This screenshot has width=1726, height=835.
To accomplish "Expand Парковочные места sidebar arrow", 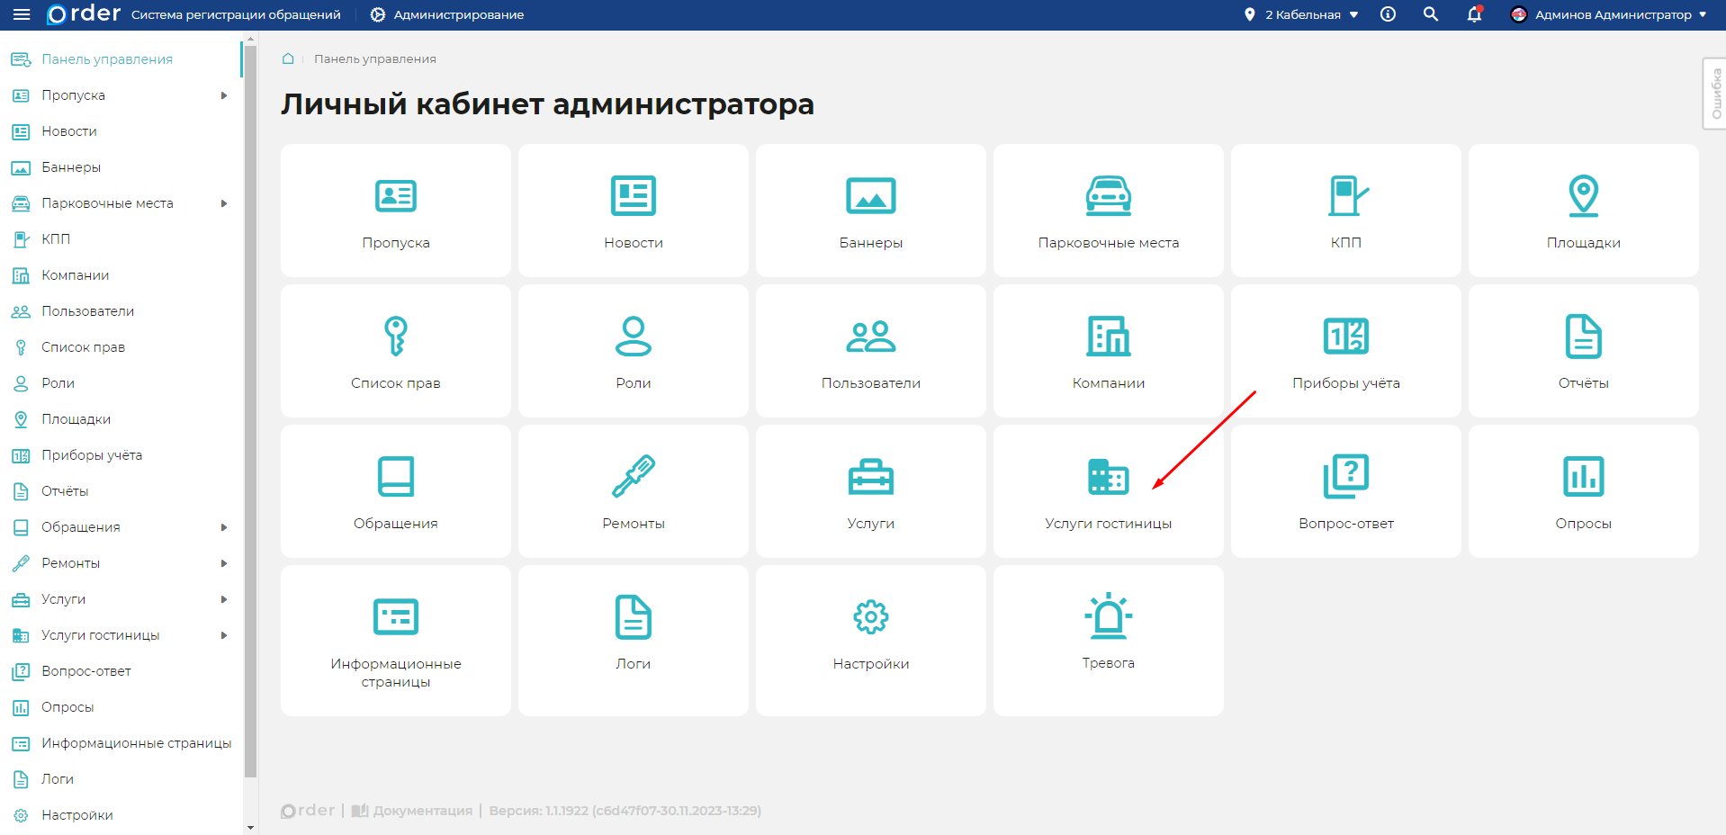I will [224, 203].
